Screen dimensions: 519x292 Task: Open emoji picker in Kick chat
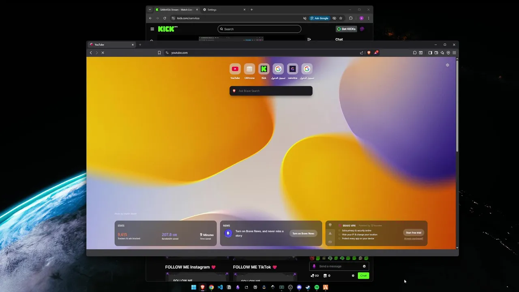(x=364, y=266)
